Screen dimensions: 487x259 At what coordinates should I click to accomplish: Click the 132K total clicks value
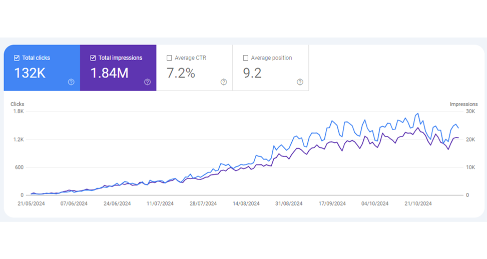[30, 73]
